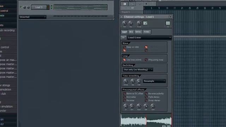226x127 pixels.
Task: Close the Channel settings - Lead 5 window
Action: coord(171,17)
